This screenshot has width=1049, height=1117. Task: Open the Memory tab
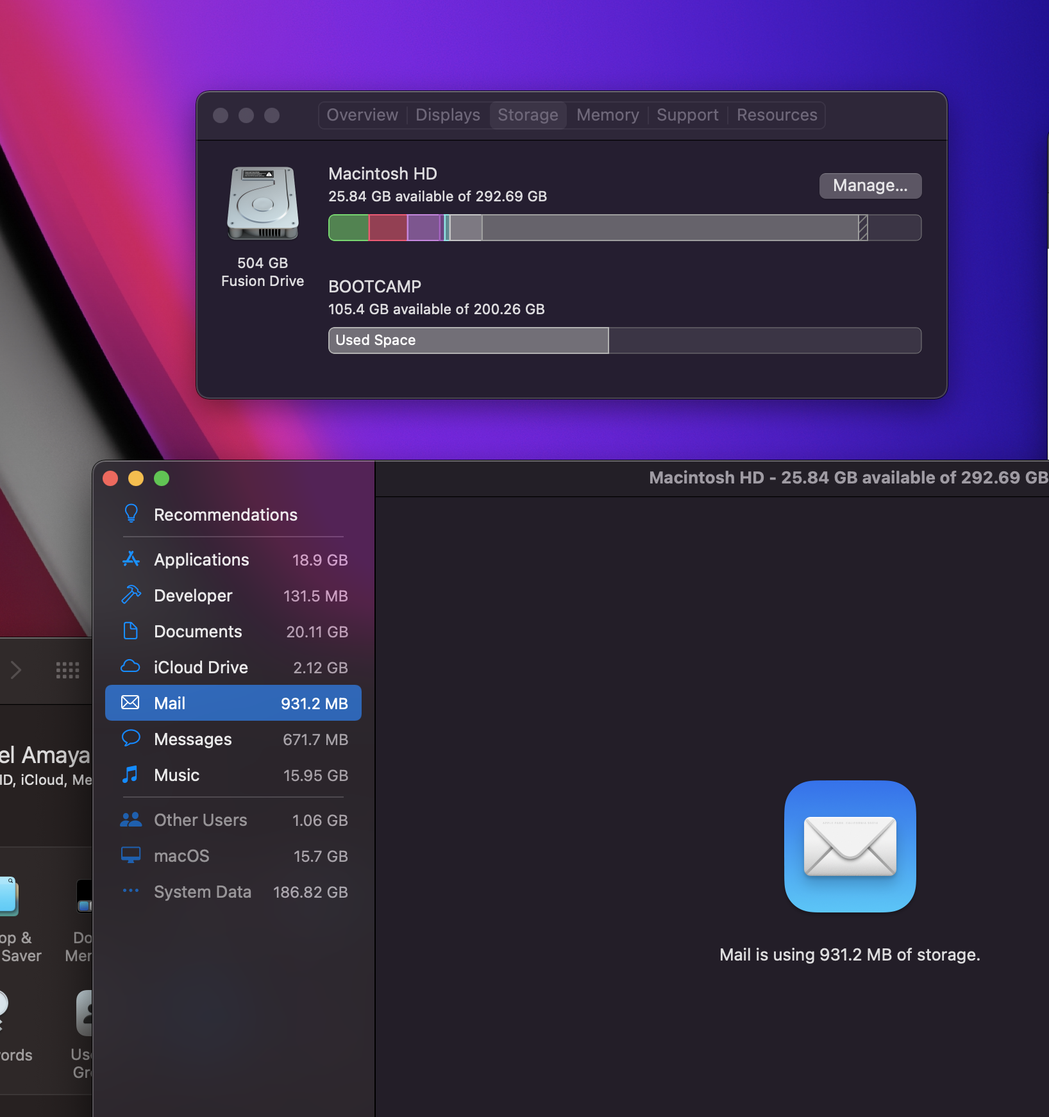pos(607,115)
